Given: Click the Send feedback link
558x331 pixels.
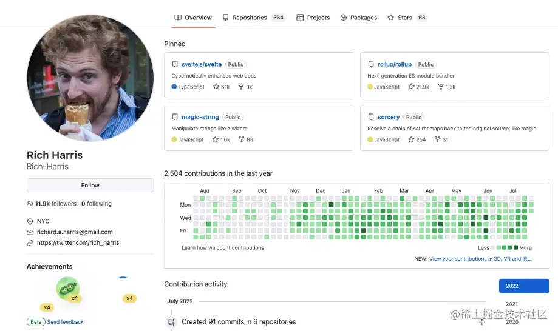Looking at the screenshot, I should tap(65, 322).
